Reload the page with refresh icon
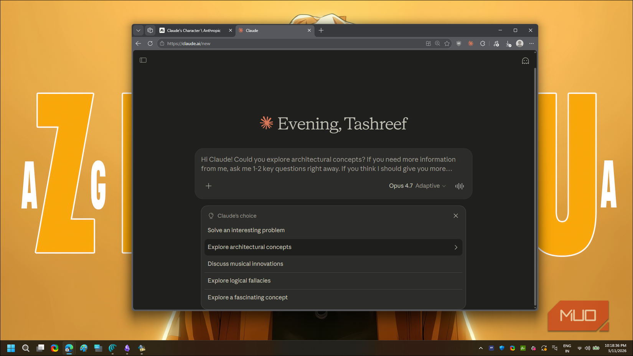Image resolution: width=633 pixels, height=356 pixels. [150, 44]
